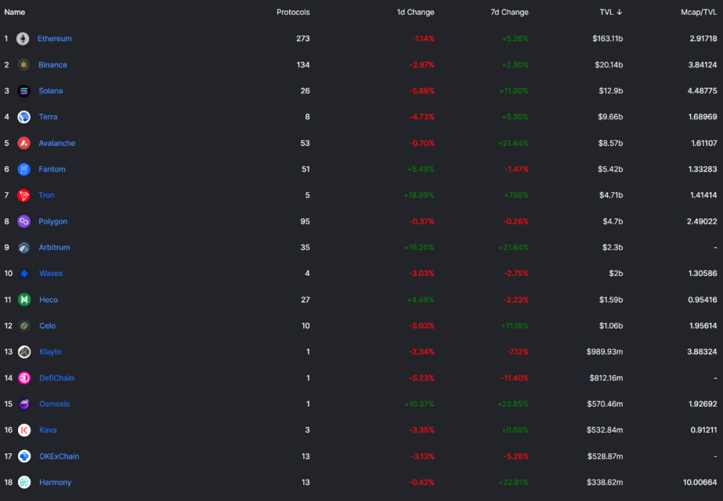Open the Arbitrum chain link
The width and height of the screenshot is (723, 501).
(x=54, y=247)
